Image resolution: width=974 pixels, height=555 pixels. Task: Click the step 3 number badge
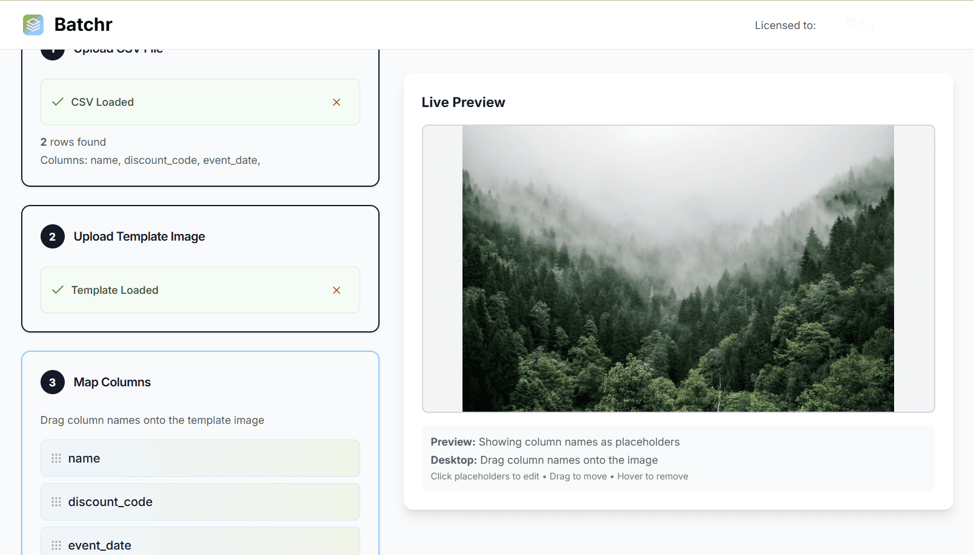pyautogui.click(x=53, y=382)
